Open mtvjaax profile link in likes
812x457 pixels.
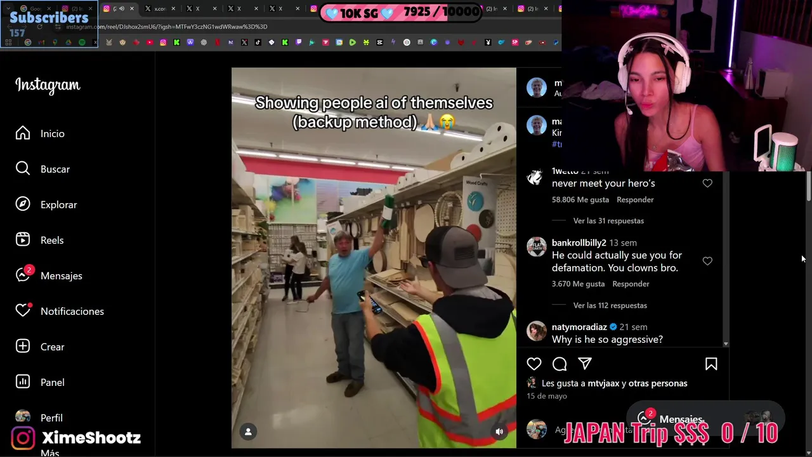[603, 383]
